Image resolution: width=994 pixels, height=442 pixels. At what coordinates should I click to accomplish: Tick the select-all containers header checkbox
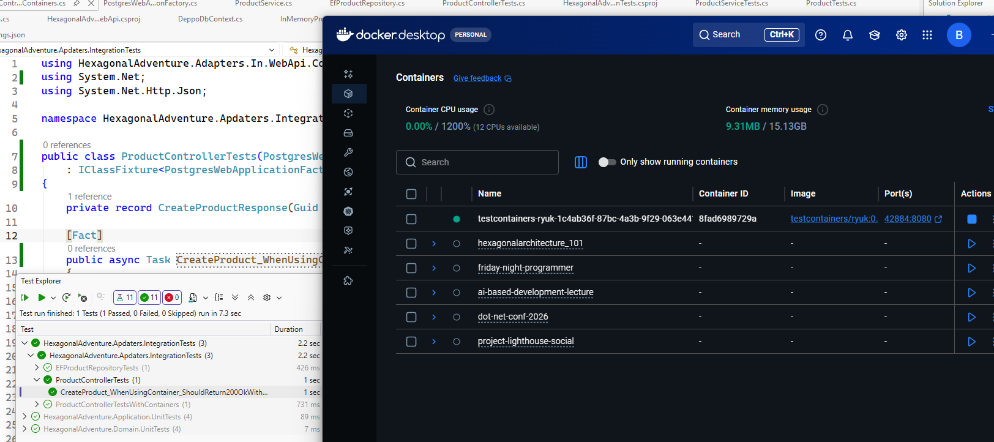point(411,194)
